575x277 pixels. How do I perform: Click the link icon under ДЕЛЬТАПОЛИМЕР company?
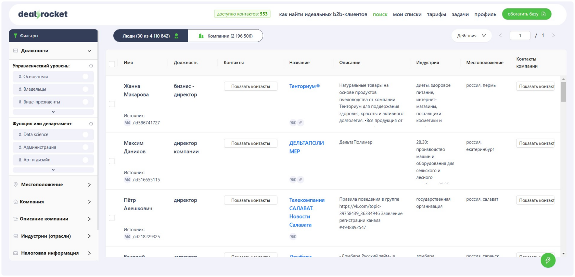pos(301,179)
